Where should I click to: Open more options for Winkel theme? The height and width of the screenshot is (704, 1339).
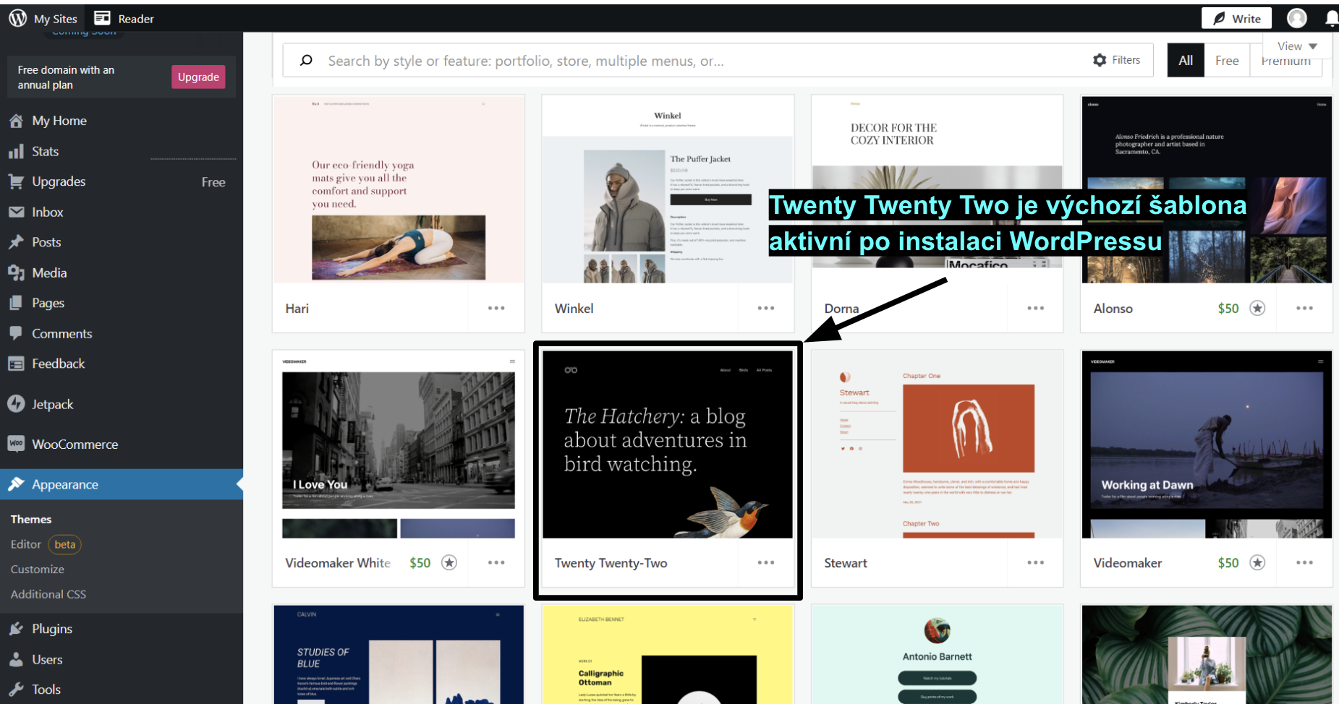(766, 308)
